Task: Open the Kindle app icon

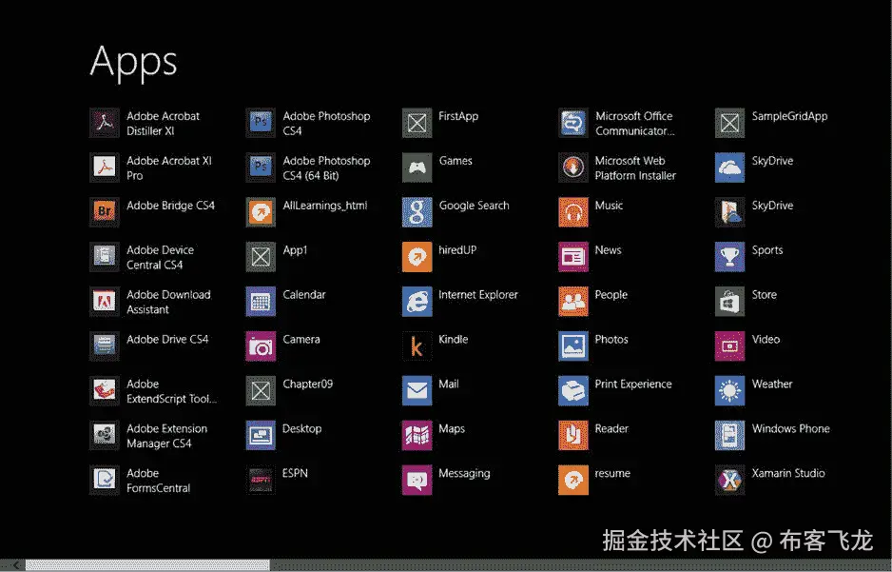Action: [x=417, y=346]
